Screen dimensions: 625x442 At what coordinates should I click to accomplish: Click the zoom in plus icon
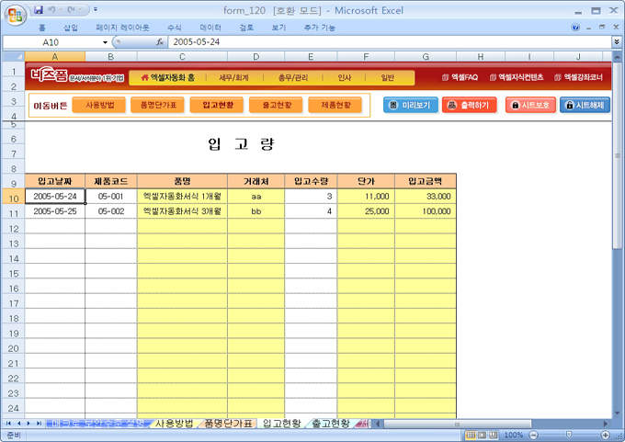tap(607, 435)
